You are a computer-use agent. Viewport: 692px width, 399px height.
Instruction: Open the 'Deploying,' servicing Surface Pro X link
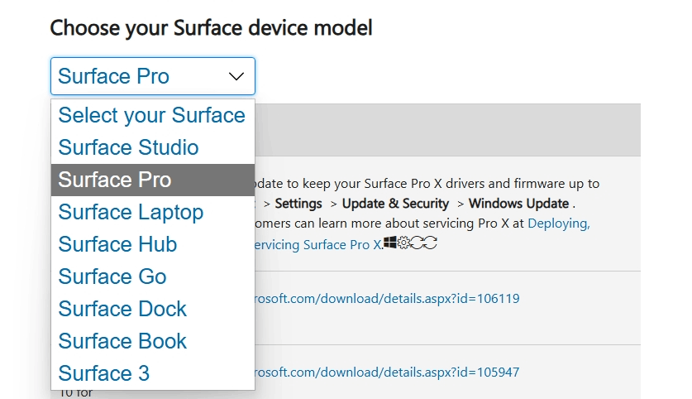pos(558,224)
